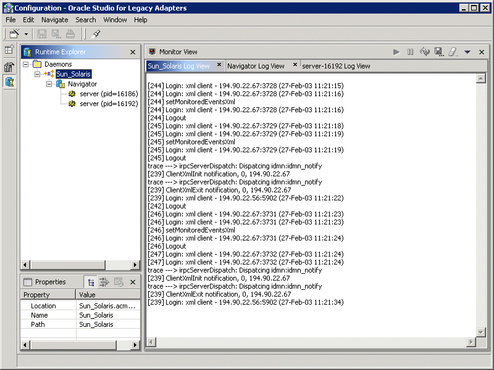Click the Properties panel horizontal scrollbar right arrow
This screenshot has height=370, width=494.
click(135, 345)
